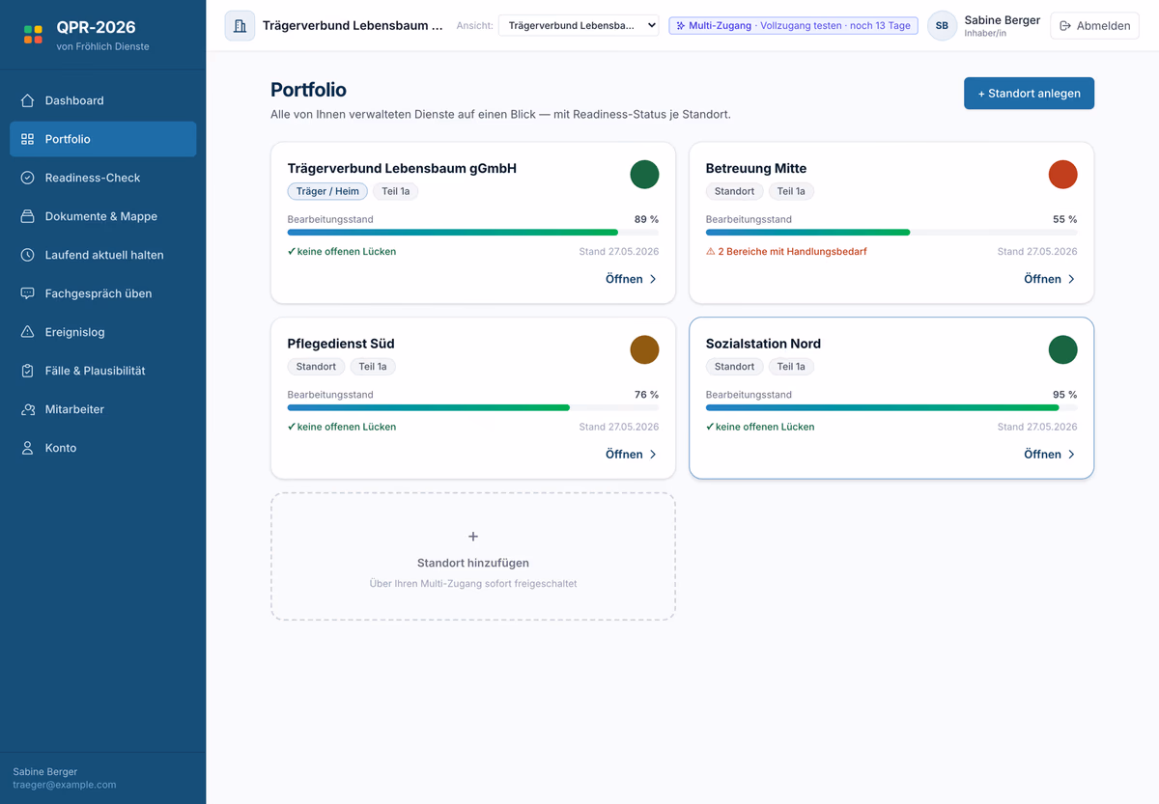Open the Dashboard page
The height and width of the screenshot is (804, 1159).
click(x=102, y=100)
